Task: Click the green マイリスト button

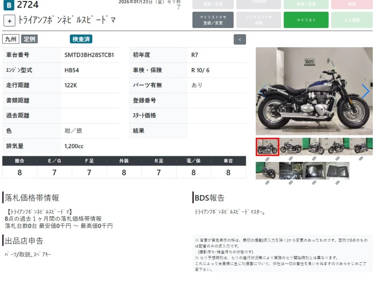Action: pyautogui.click(x=306, y=20)
